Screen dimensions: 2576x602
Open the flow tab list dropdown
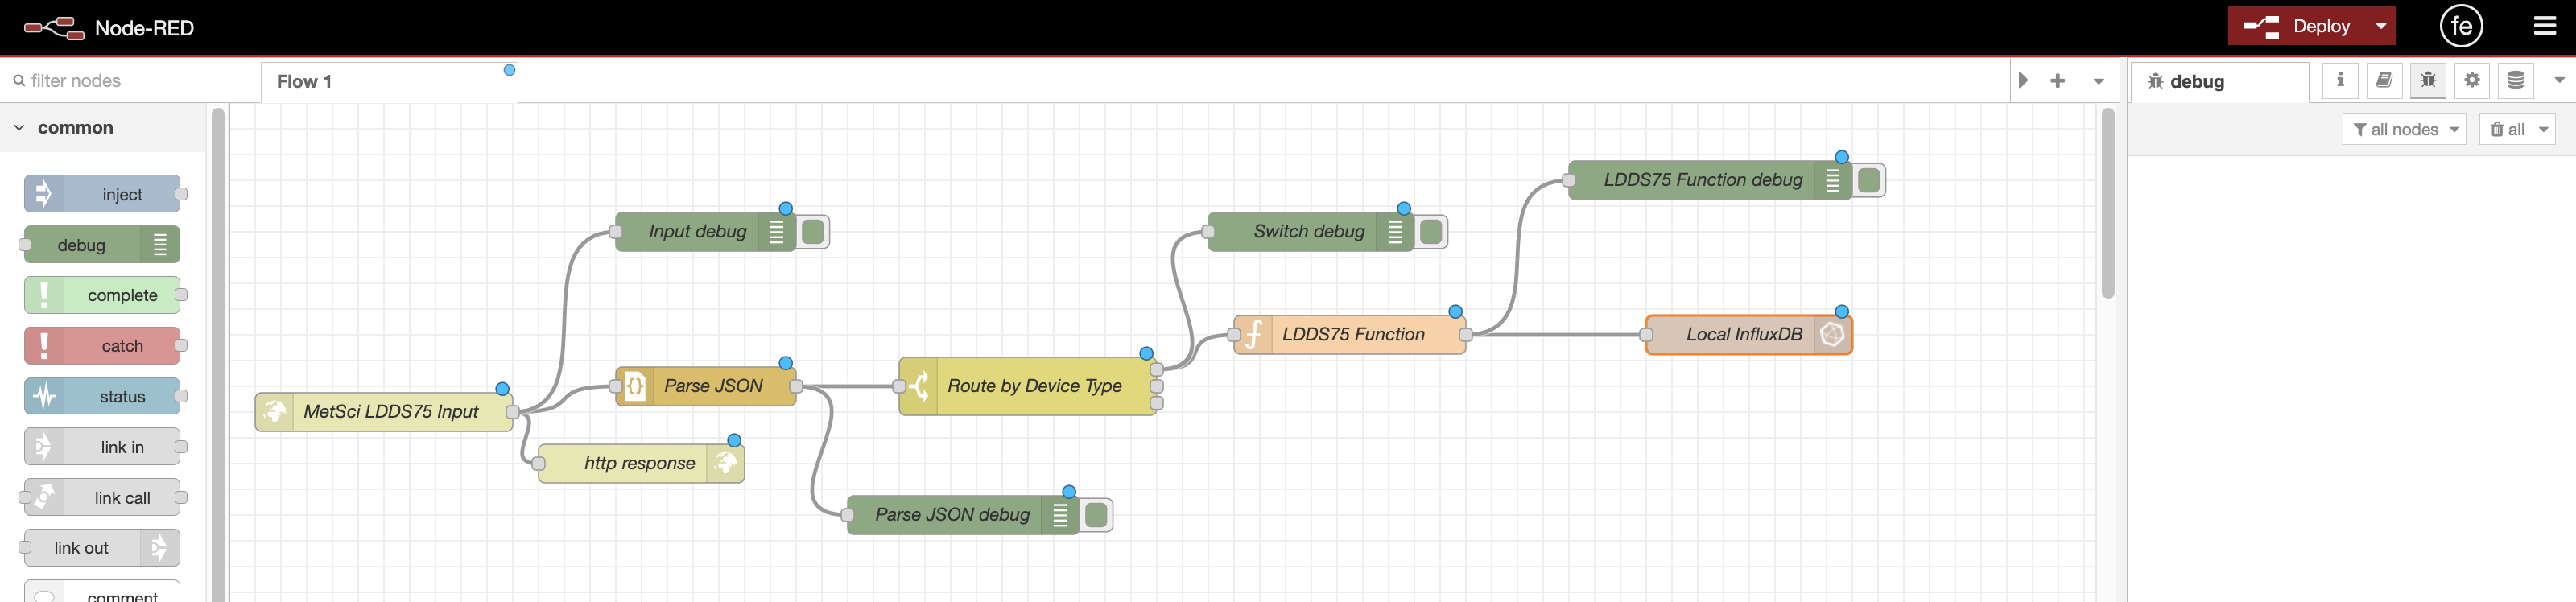click(2099, 81)
